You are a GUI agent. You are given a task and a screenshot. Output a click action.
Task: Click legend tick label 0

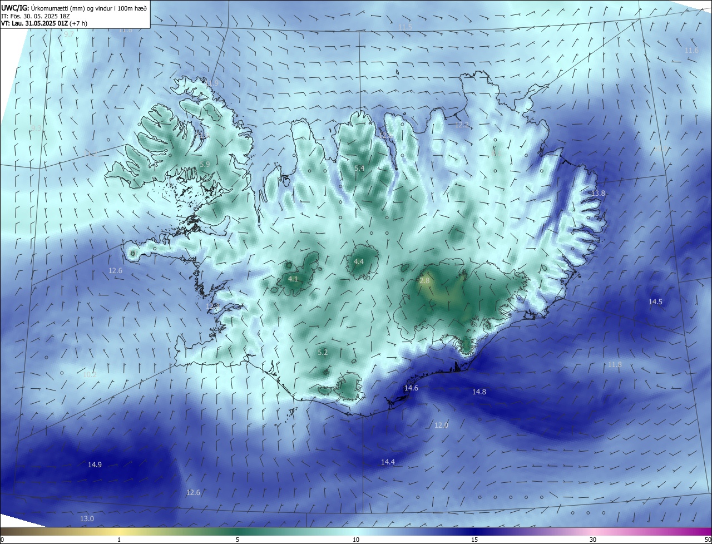pyautogui.click(x=2, y=540)
